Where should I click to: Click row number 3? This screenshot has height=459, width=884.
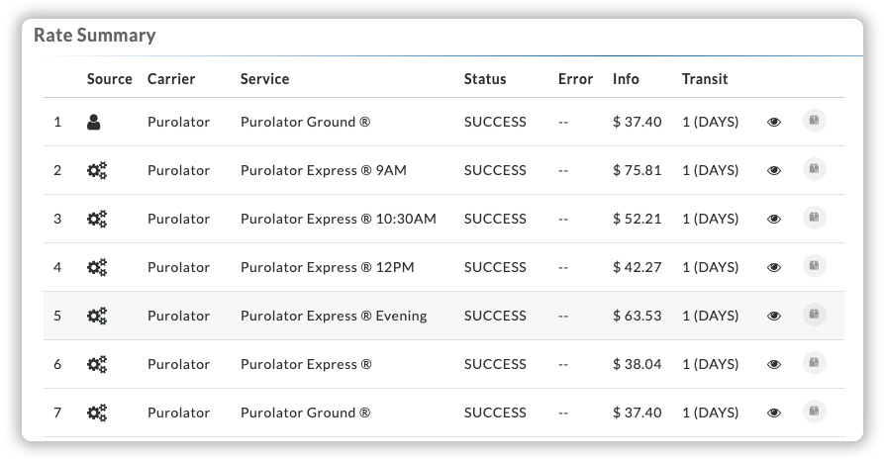(x=57, y=219)
